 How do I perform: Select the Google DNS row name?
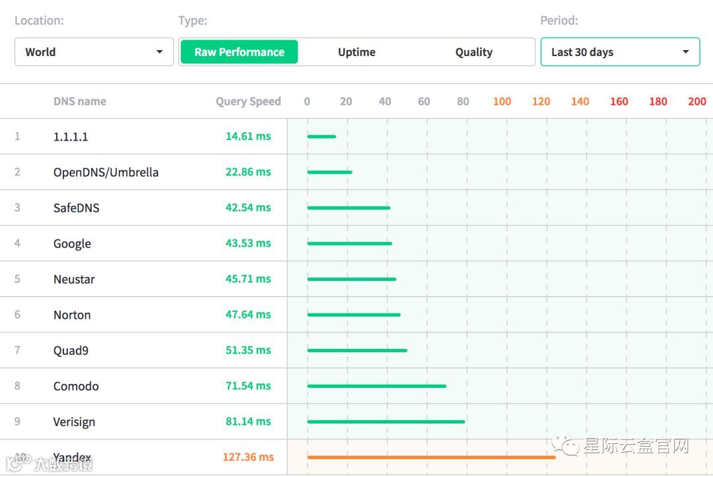coord(73,243)
